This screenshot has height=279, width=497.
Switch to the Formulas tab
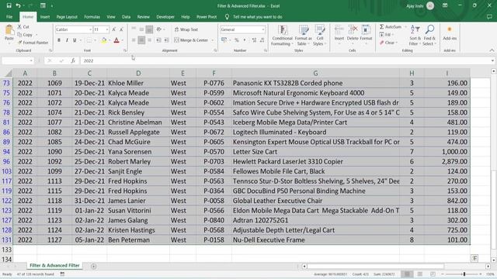pos(92,17)
